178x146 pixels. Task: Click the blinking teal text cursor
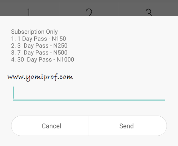click(14, 93)
